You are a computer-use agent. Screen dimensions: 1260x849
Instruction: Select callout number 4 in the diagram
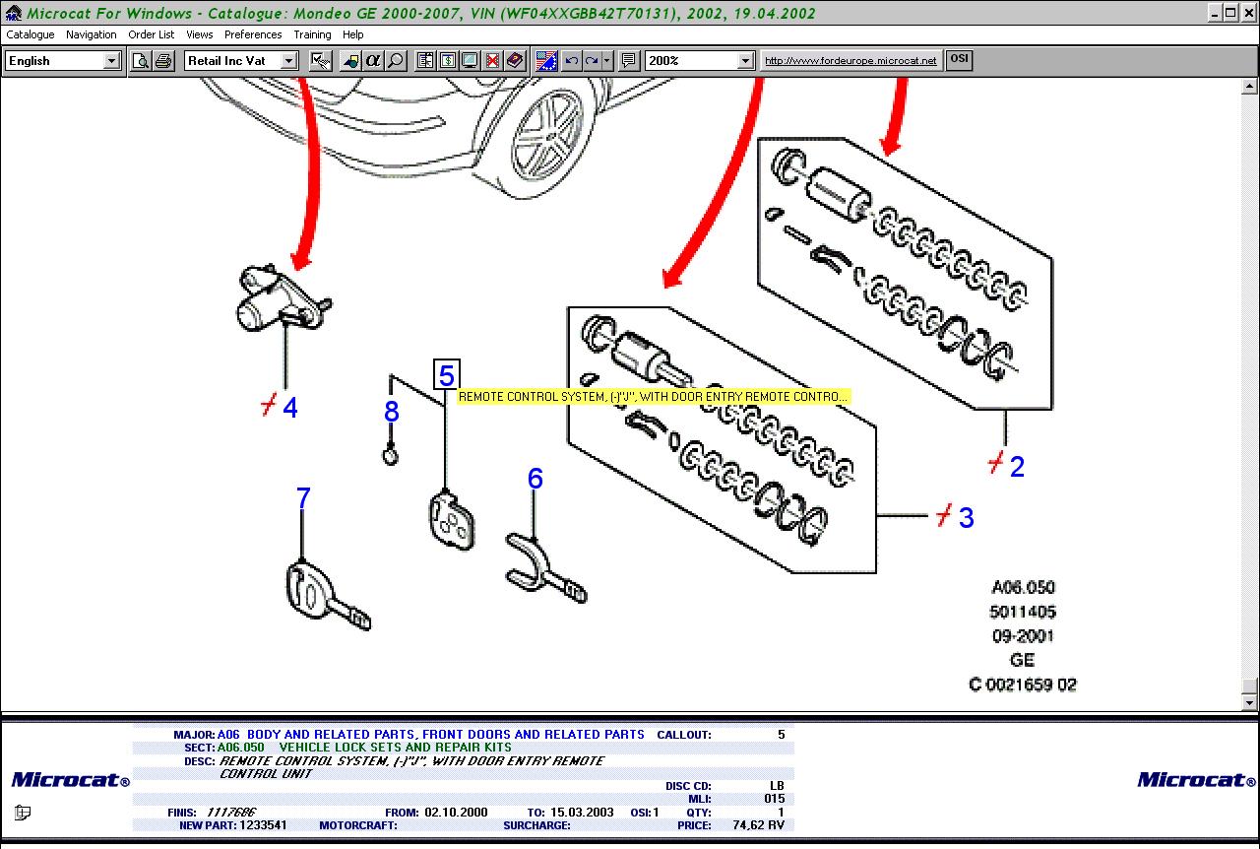click(x=289, y=408)
